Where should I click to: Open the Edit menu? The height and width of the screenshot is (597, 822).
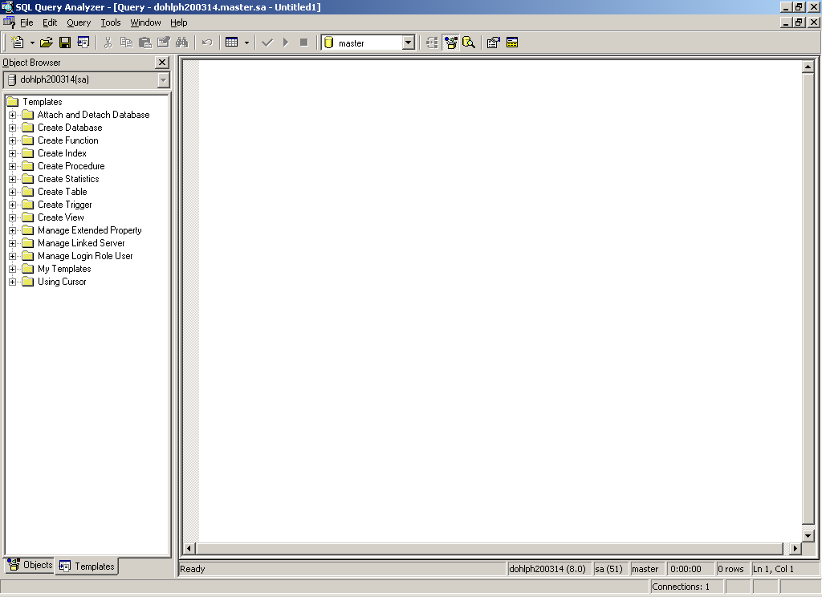click(50, 22)
